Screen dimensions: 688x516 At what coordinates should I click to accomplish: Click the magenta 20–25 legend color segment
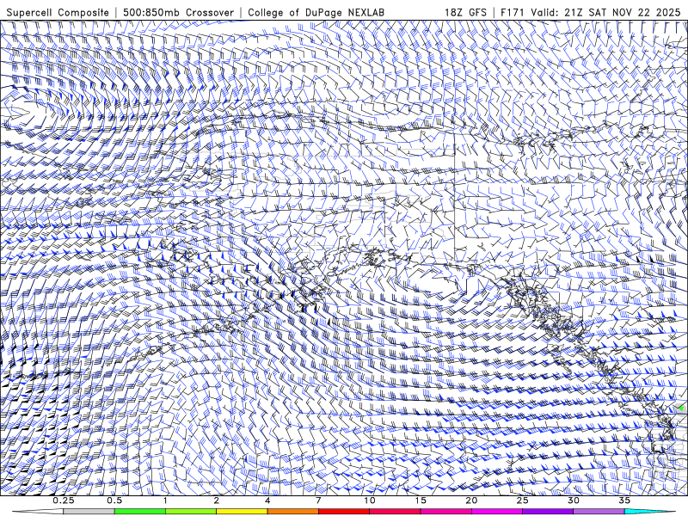pos(497,512)
